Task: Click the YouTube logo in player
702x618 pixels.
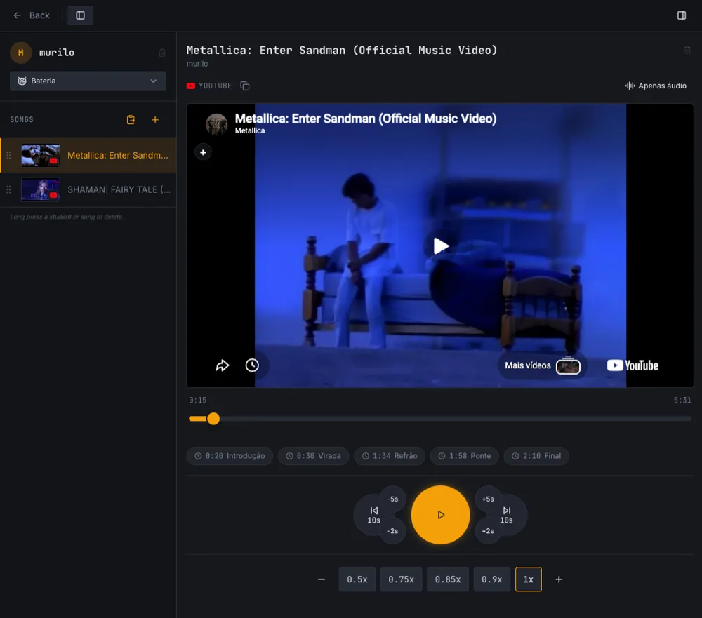Action: coord(633,365)
